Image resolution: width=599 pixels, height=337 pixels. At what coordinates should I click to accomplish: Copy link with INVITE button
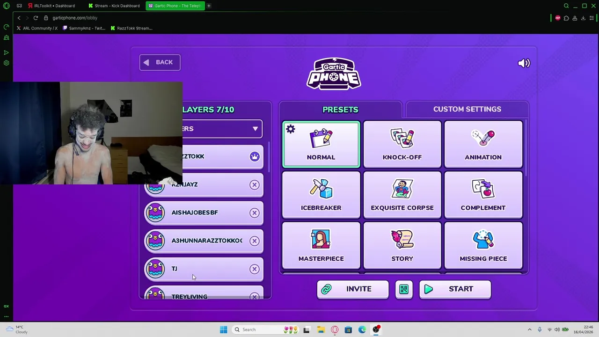[x=353, y=289]
